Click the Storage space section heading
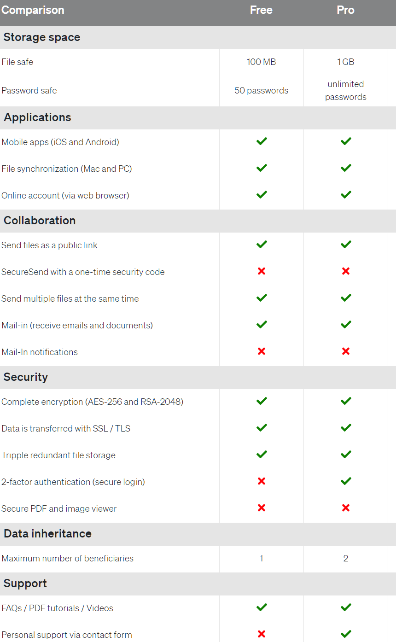The width and height of the screenshot is (396, 642). pos(42,37)
